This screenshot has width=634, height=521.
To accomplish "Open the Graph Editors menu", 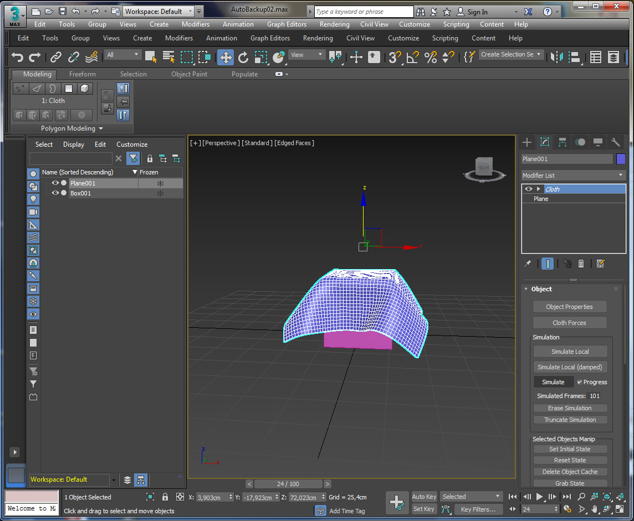I will (x=287, y=24).
